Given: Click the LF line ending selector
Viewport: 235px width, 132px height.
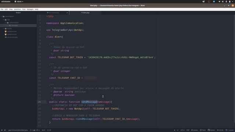Looking at the screenshot, I should coord(177,130).
